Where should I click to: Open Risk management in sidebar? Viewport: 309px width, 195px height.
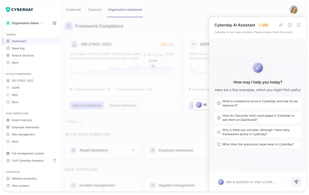[31, 134]
